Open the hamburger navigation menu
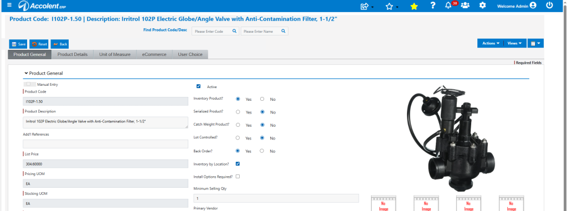567x211 pixels. coord(9,5)
